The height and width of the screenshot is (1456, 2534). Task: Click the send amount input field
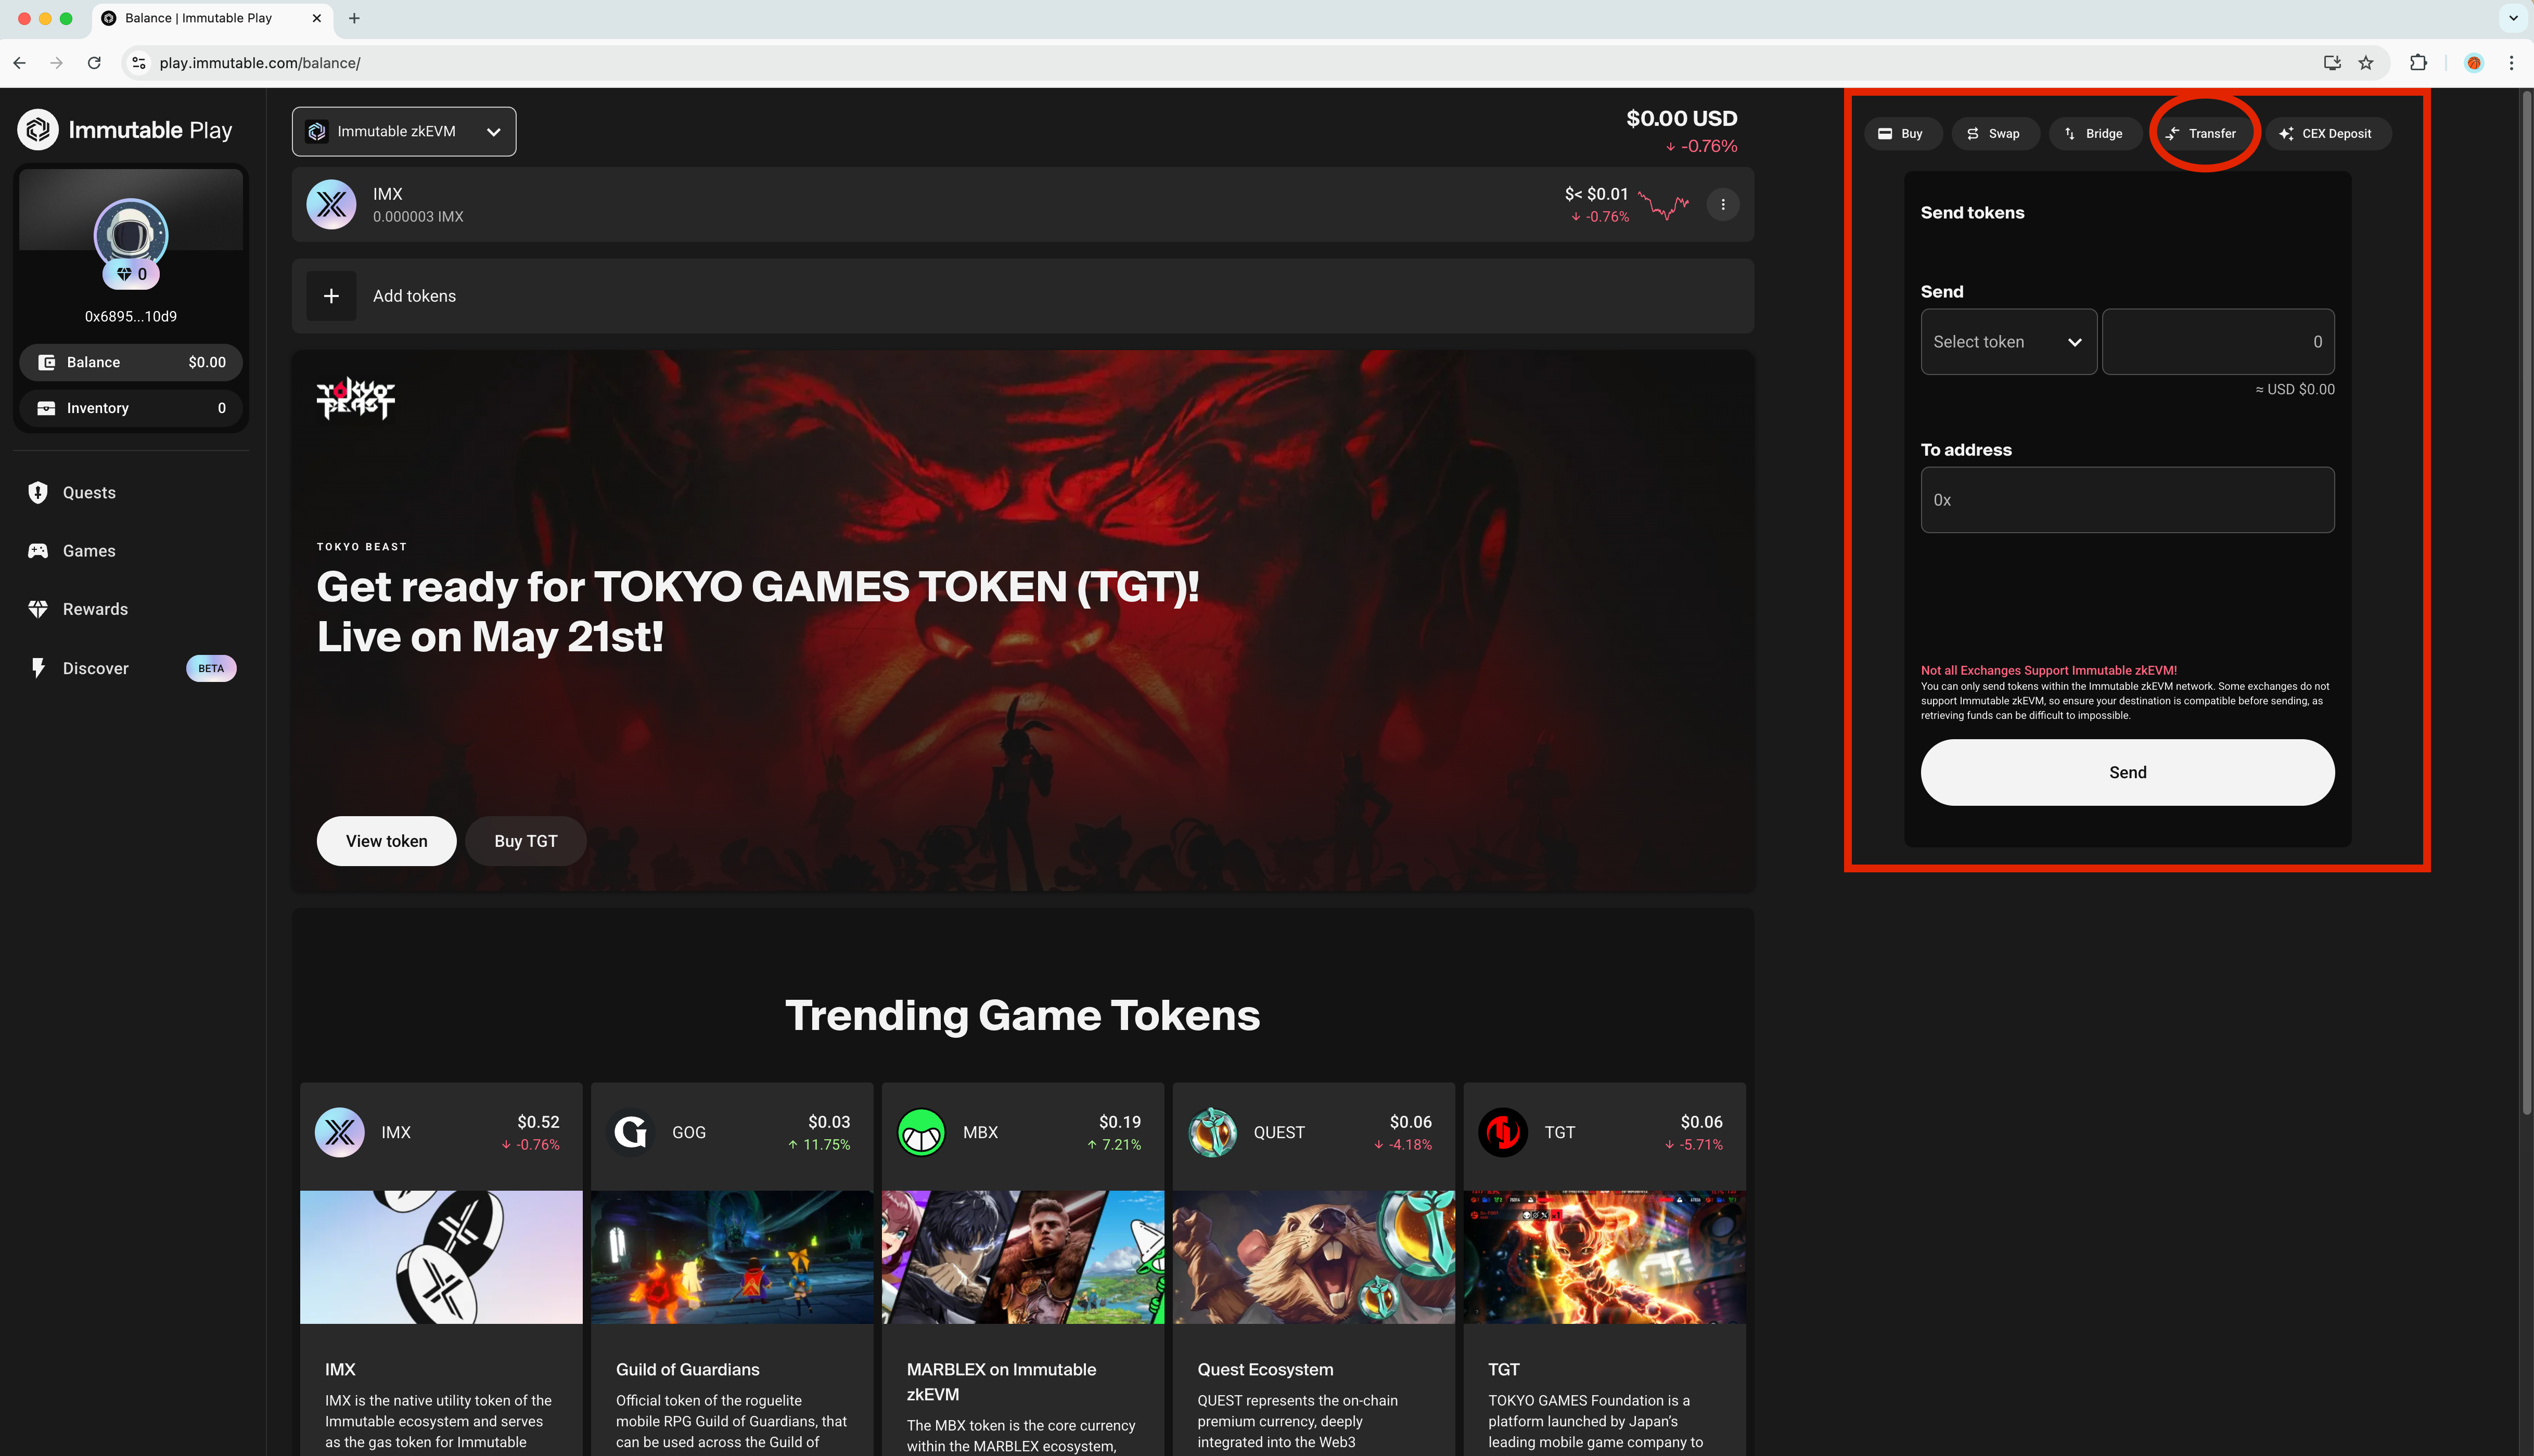click(x=2218, y=342)
